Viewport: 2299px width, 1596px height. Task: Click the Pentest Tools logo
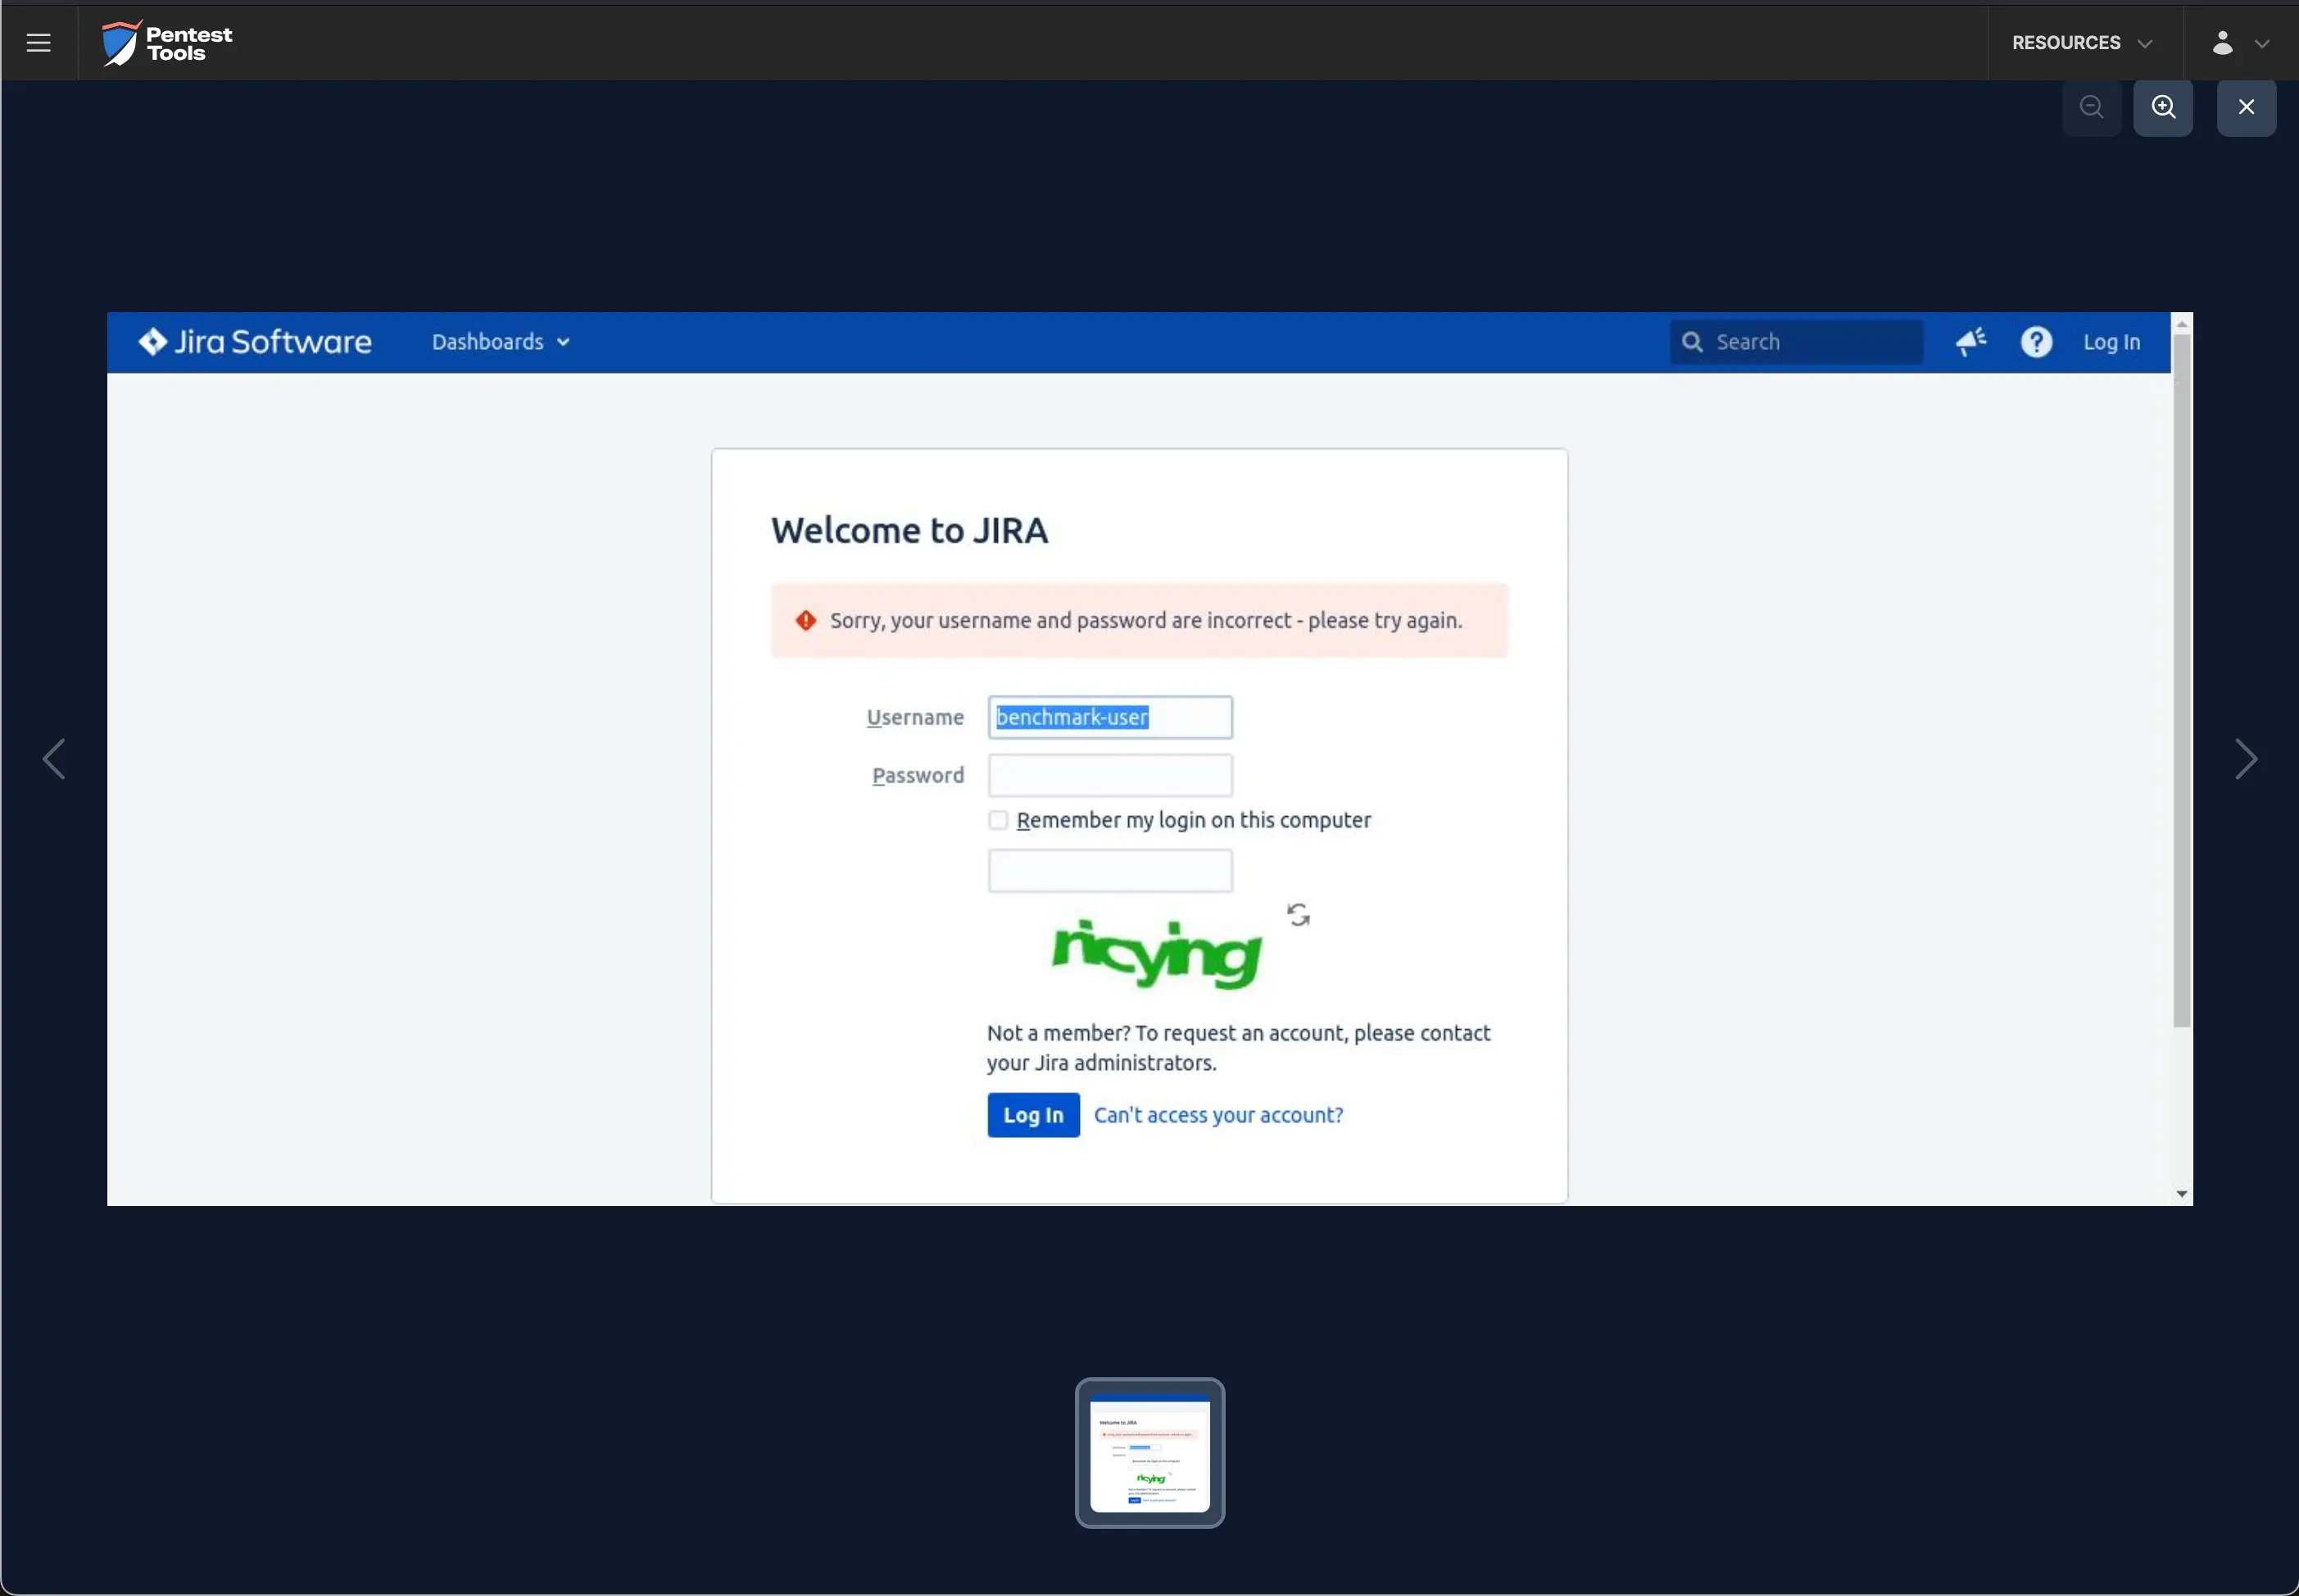pos(167,43)
